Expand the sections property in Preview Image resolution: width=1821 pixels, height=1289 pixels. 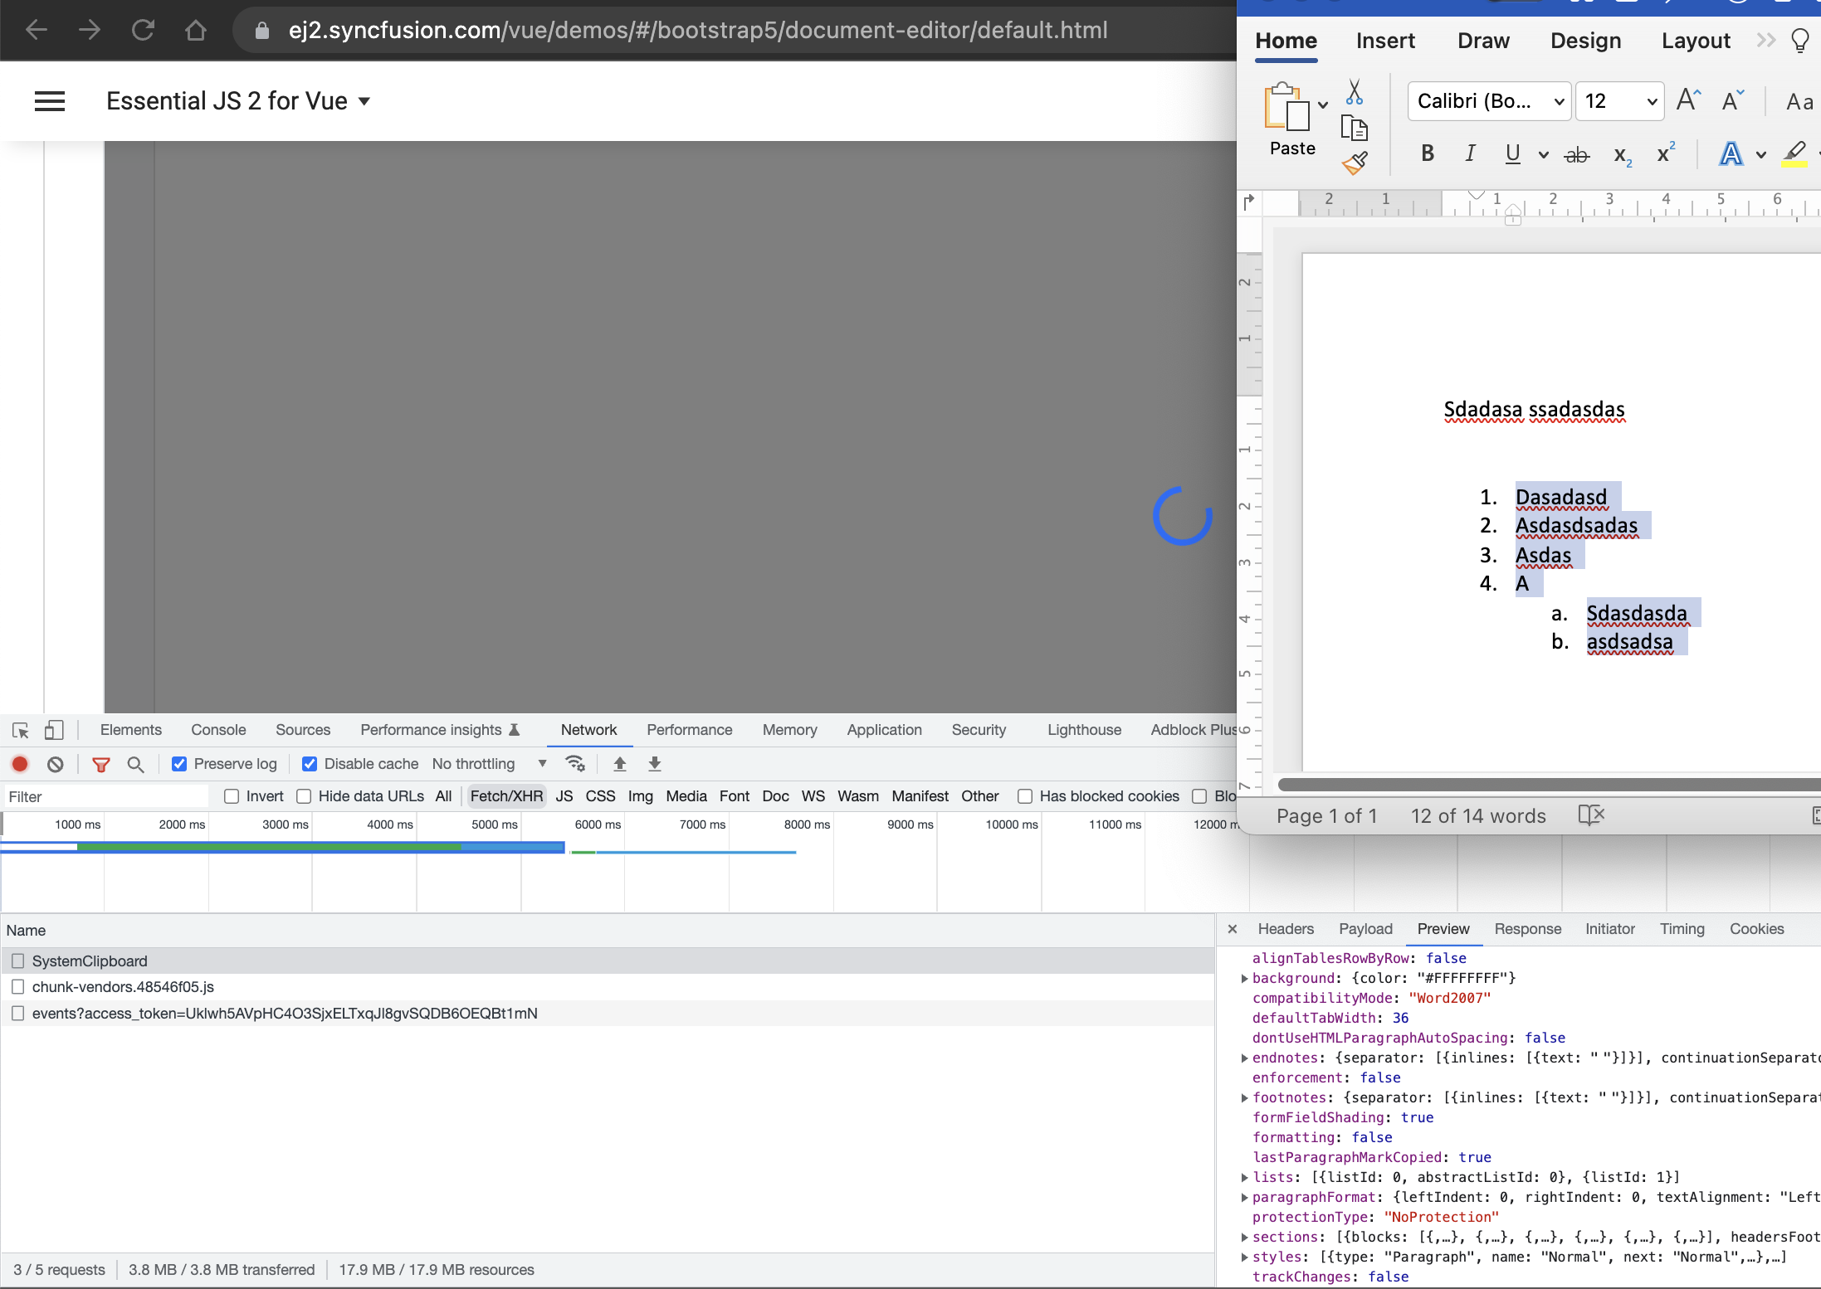pyautogui.click(x=1244, y=1237)
